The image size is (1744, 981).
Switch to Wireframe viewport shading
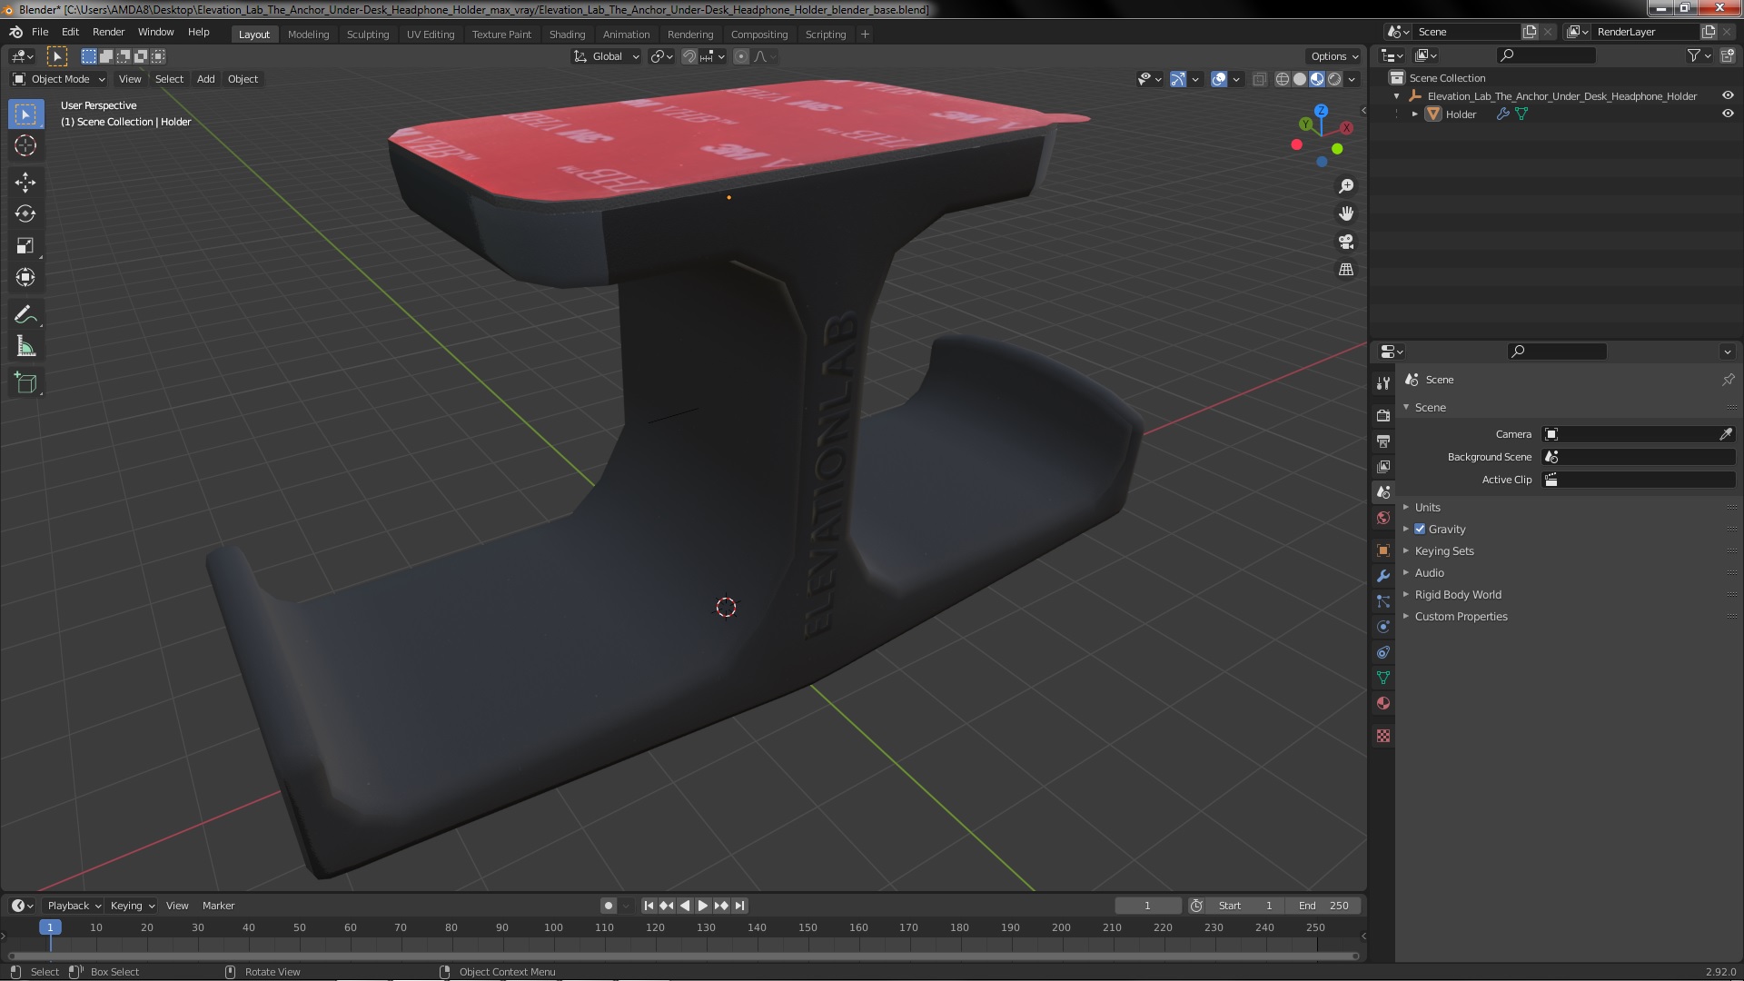coord(1283,79)
